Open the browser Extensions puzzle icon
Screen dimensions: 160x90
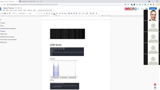(151, 4)
